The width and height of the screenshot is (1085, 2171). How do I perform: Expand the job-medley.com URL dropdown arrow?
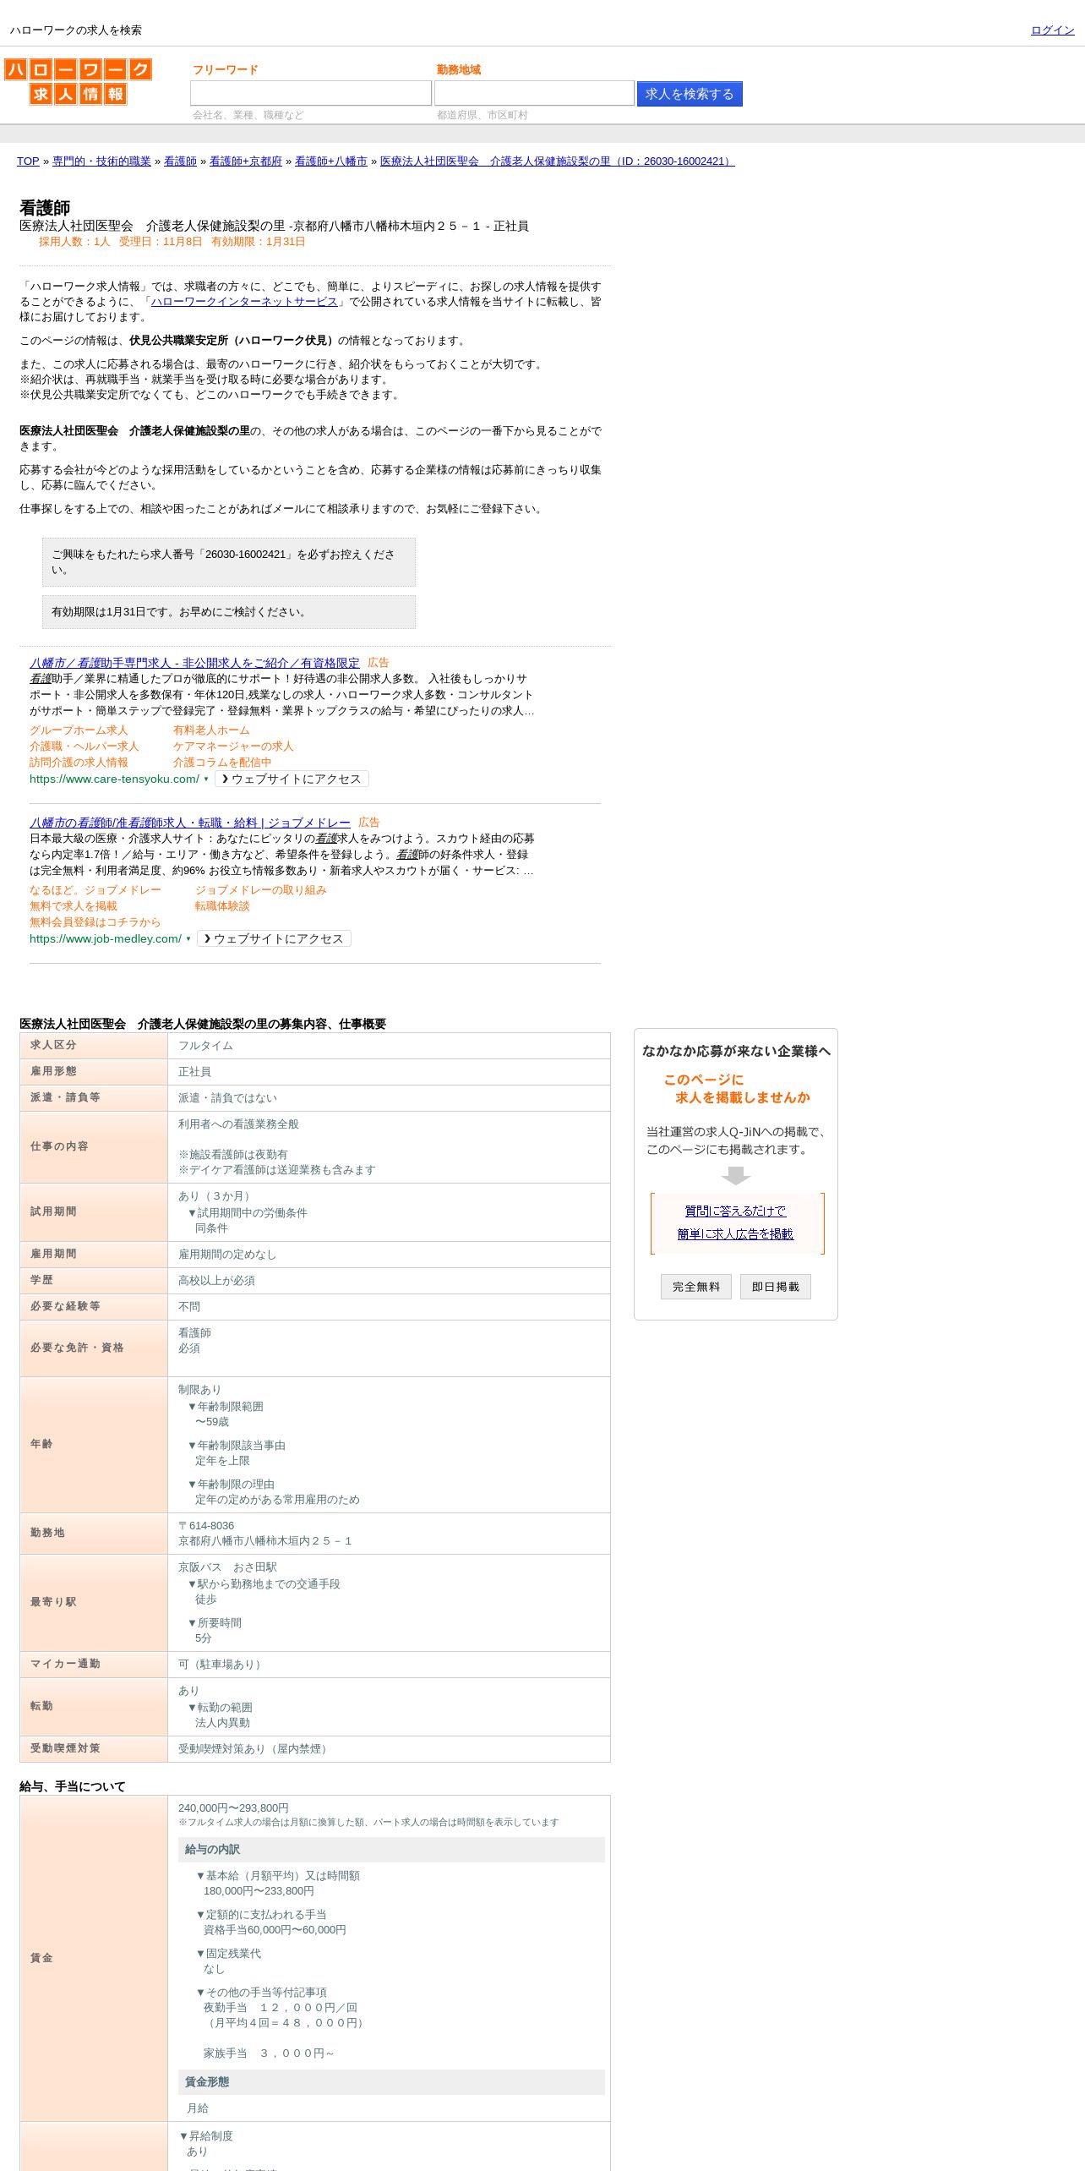[x=188, y=939]
